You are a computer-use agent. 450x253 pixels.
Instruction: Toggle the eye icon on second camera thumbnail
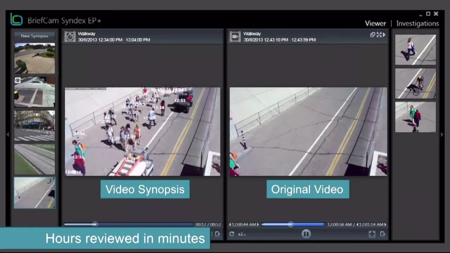18,80
